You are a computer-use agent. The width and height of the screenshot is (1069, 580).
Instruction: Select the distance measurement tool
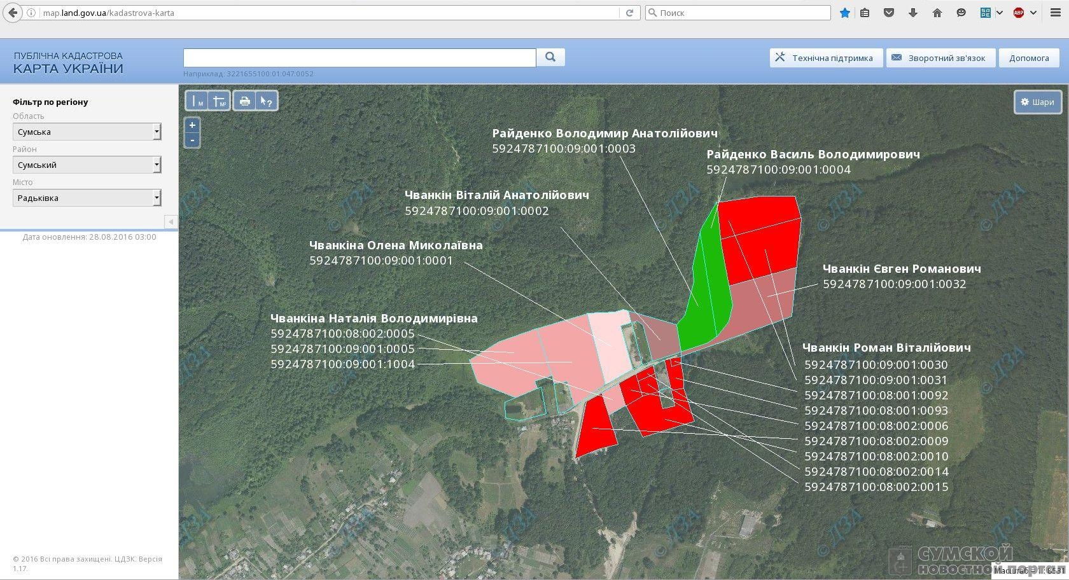coord(197,101)
